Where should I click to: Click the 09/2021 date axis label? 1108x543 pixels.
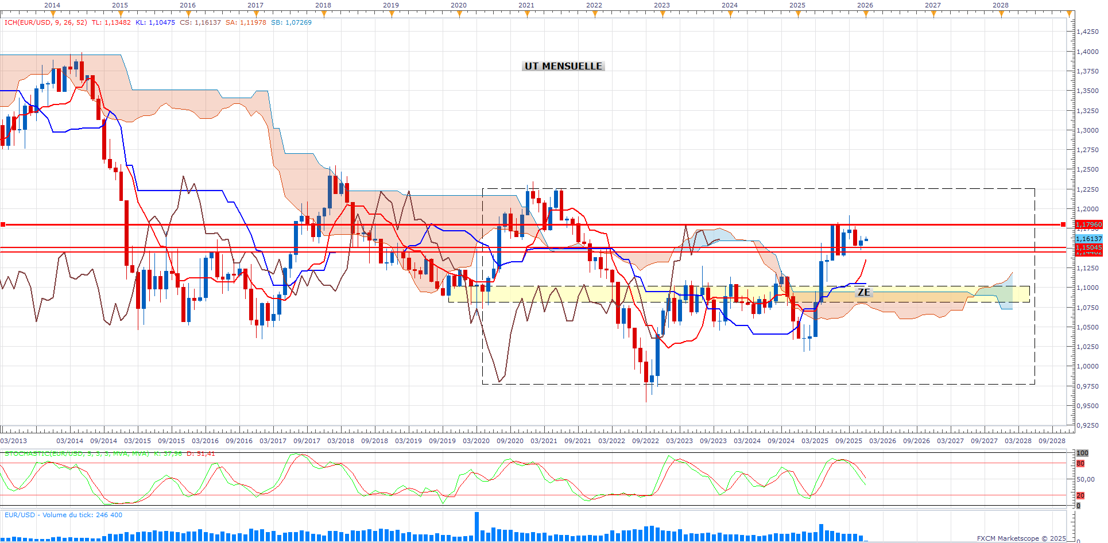pyautogui.click(x=578, y=441)
